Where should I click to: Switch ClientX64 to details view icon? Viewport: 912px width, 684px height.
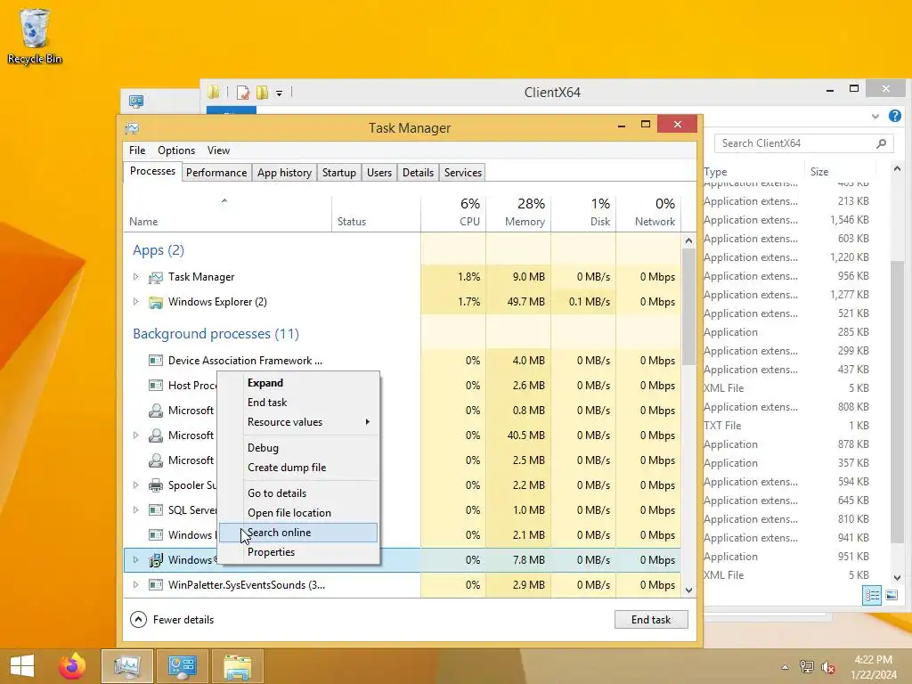tap(872, 595)
